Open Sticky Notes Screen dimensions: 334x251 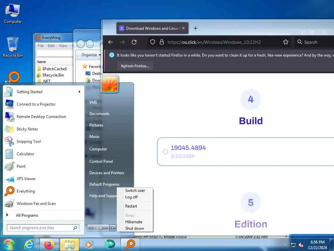[x=44, y=129]
